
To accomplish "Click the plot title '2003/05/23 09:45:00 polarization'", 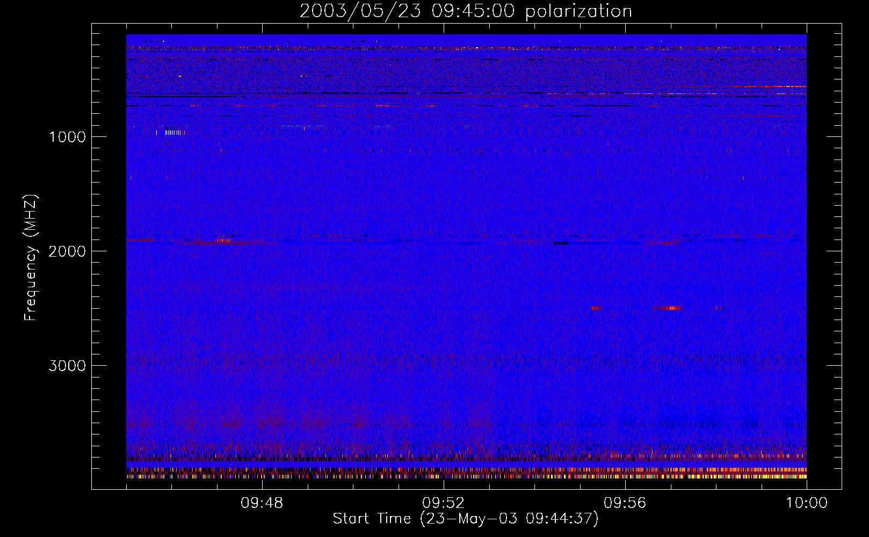I will (x=466, y=11).
